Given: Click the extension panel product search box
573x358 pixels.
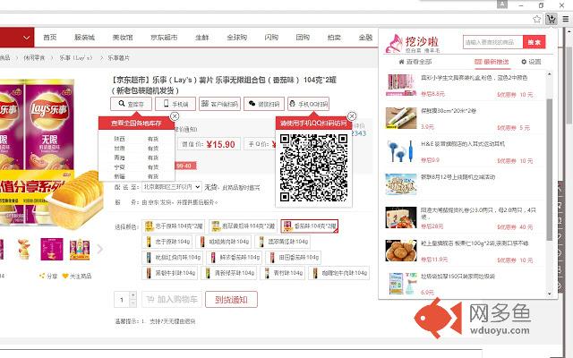Looking at the screenshot, I should tap(493, 42).
